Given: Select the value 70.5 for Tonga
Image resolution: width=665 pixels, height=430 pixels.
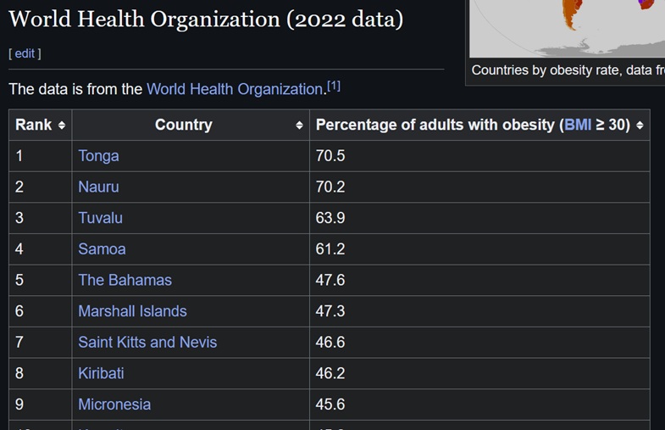Looking at the screenshot, I should coord(330,156).
